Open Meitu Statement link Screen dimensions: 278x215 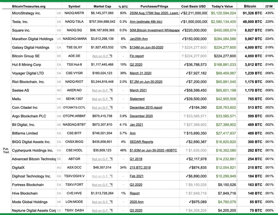pyautogui.click(x=137, y=99)
